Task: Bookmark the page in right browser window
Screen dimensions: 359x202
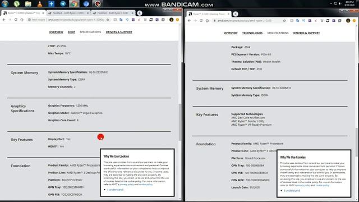Action: [284, 21]
